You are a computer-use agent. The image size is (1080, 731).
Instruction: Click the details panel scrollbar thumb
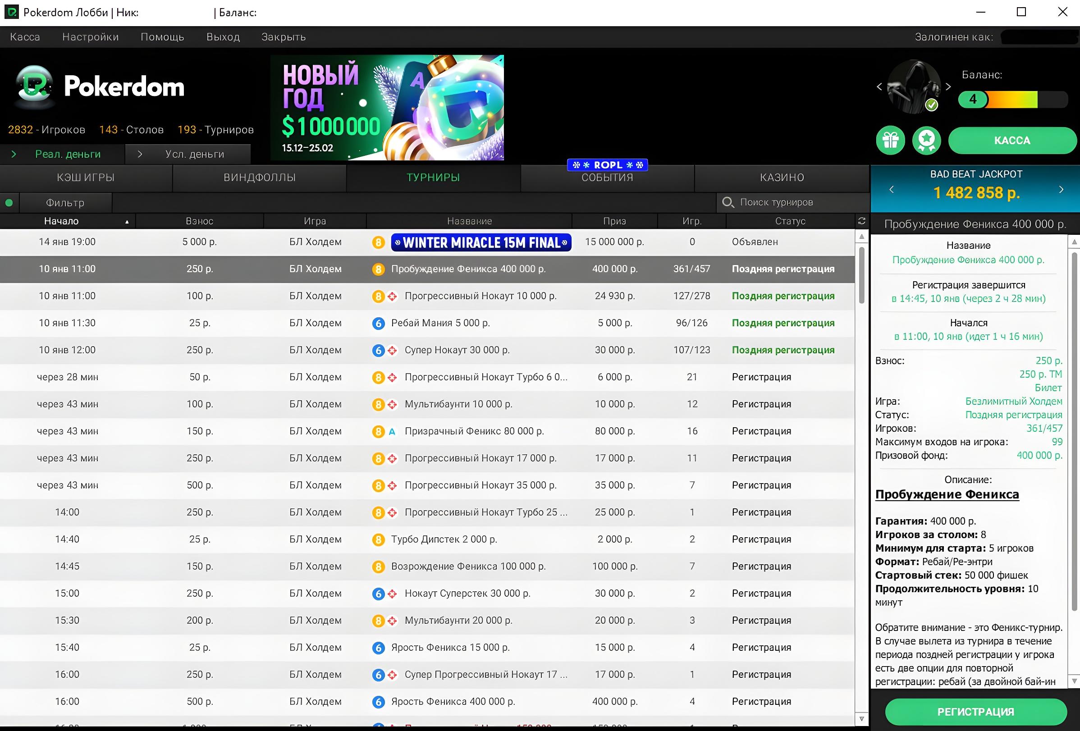[1075, 431]
